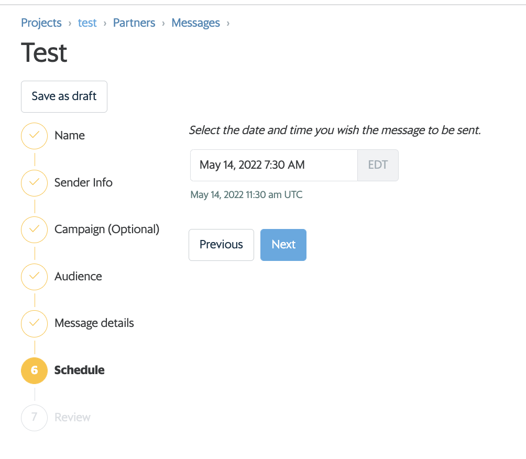
Task: Select the Name step label
Action: (70, 136)
